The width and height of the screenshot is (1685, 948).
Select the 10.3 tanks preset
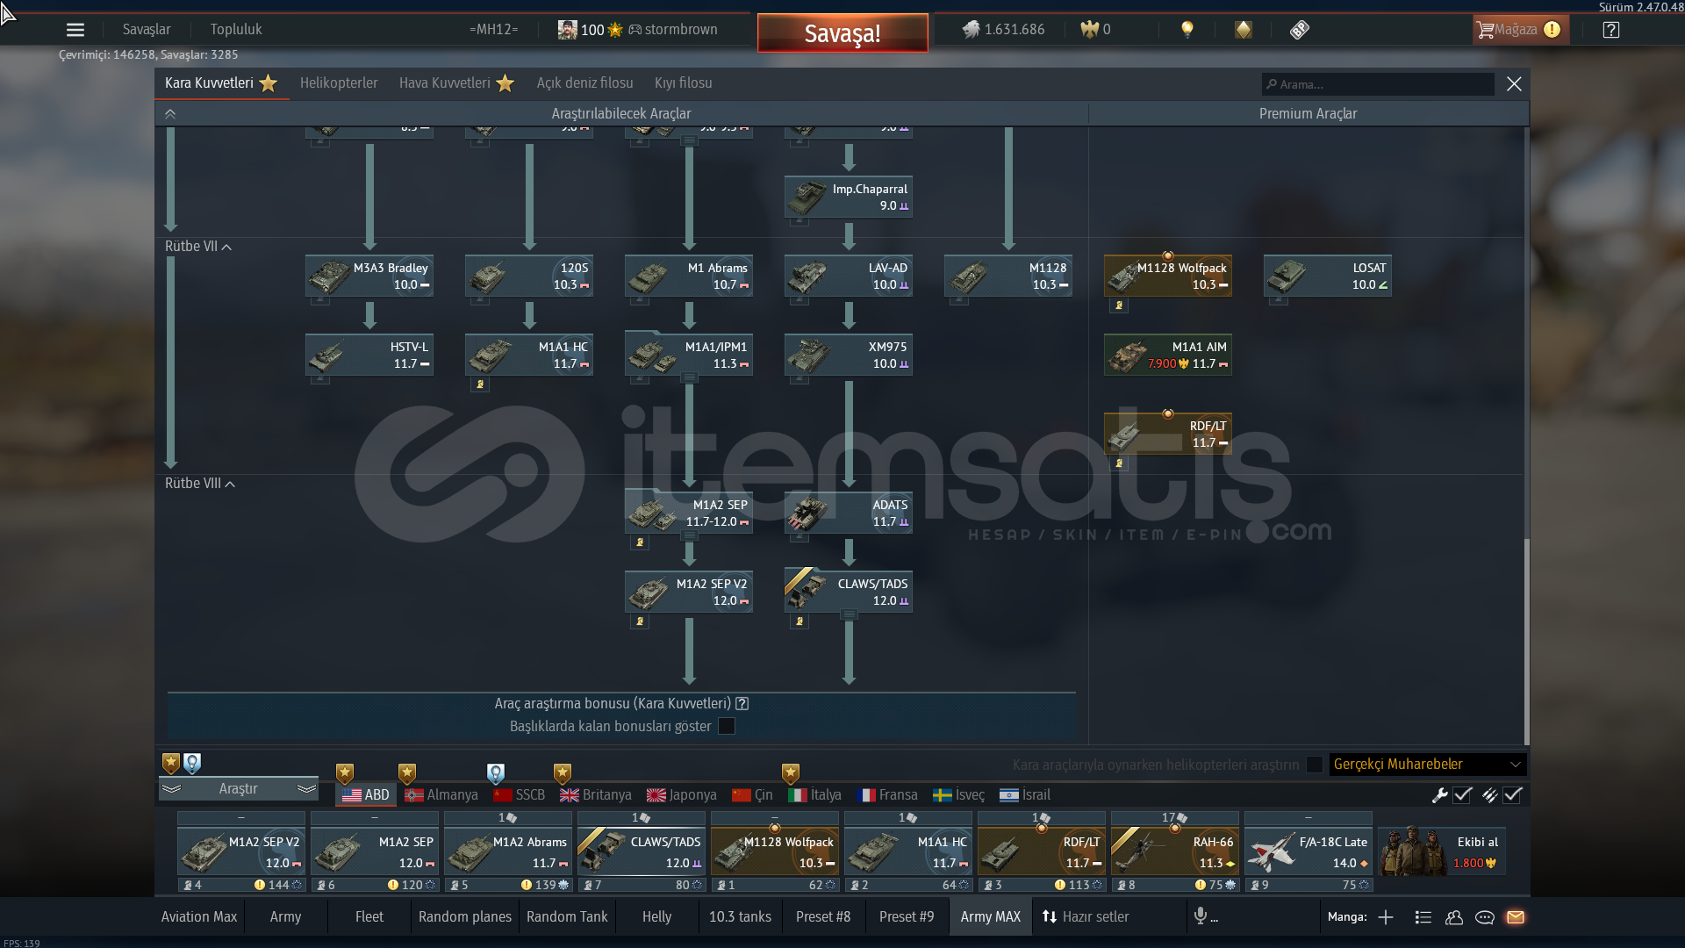click(740, 917)
